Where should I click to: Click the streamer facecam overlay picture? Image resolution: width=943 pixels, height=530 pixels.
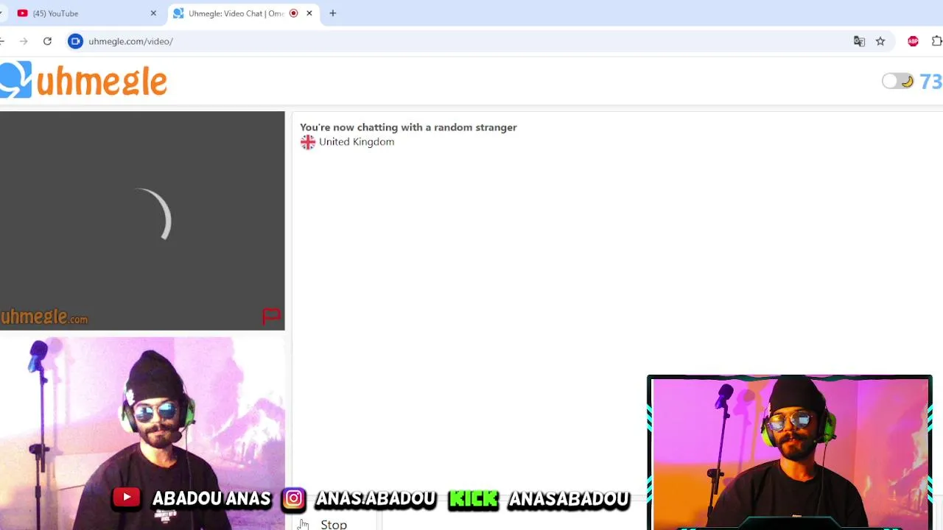point(790,453)
